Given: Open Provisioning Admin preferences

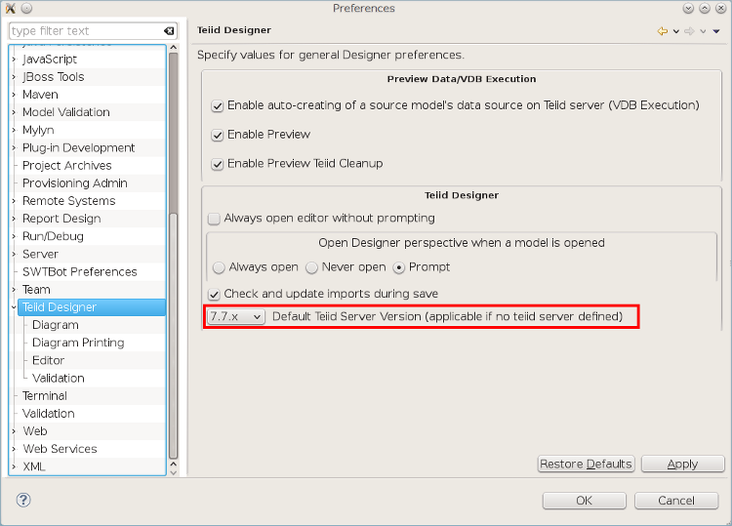Looking at the screenshot, I should (75, 183).
